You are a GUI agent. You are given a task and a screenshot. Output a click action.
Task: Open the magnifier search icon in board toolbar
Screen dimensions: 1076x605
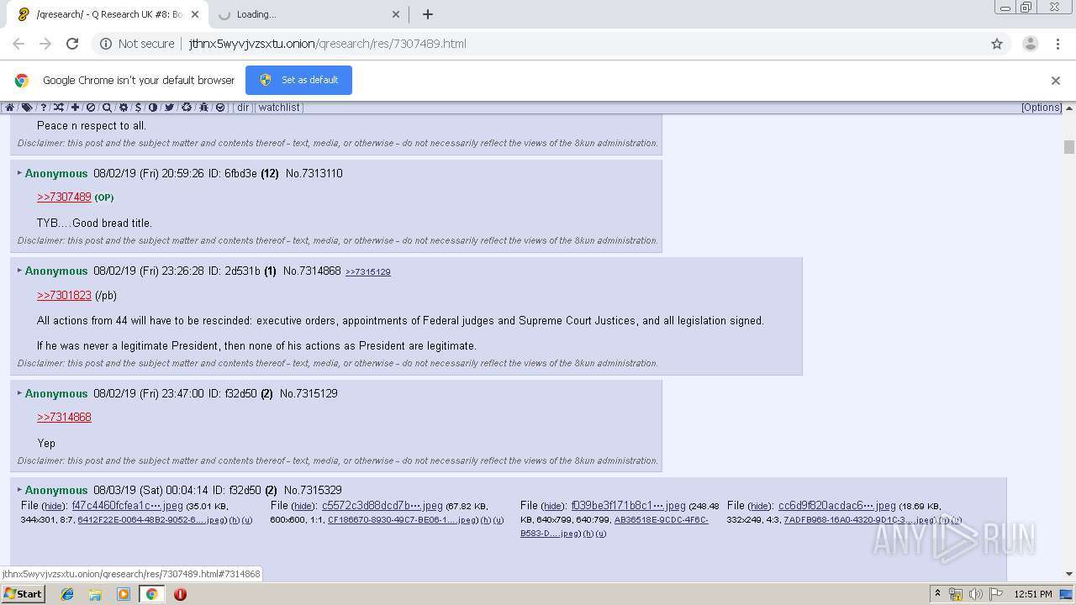click(x=107, y=108)
